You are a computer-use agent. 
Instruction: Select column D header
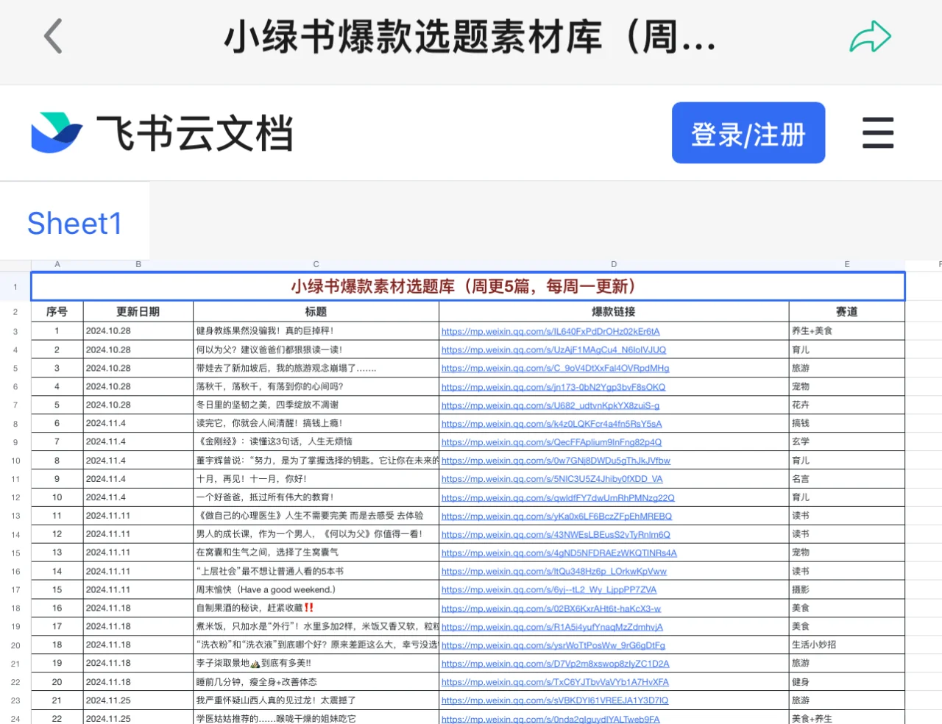tap(614, 264)
